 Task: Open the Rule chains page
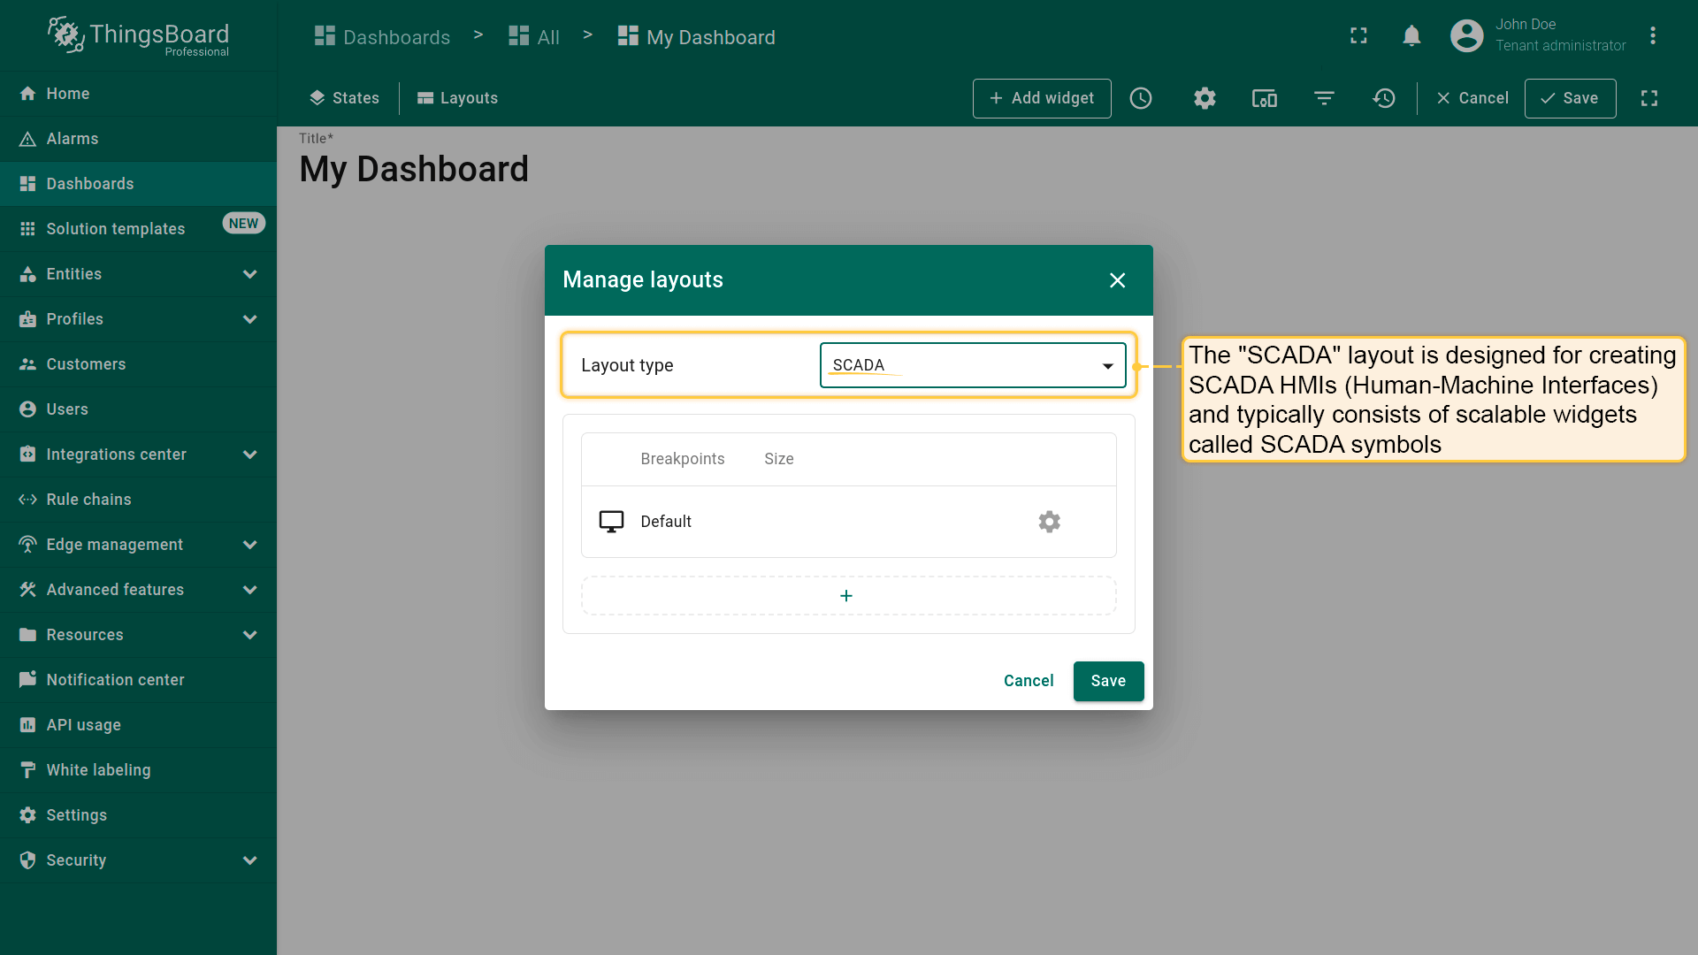88,500
